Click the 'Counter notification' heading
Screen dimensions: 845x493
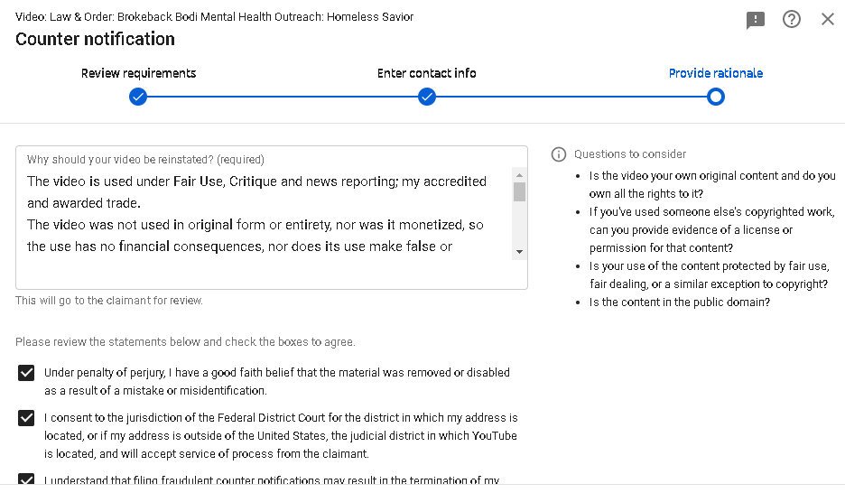(95, 40)
